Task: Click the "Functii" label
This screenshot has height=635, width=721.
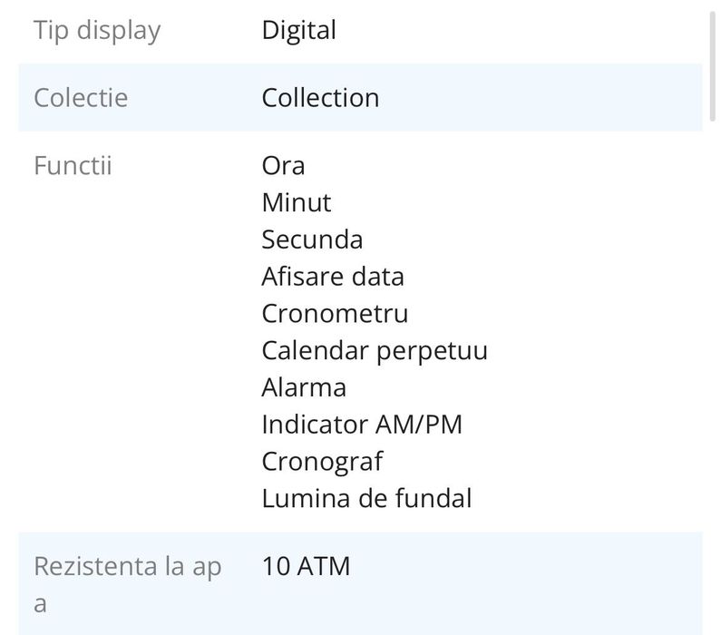Action: (73, 166)
